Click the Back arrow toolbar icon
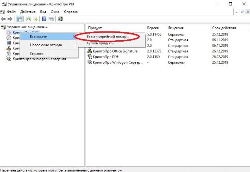Screen dimensions: 250x172 (x=3, y=19)
